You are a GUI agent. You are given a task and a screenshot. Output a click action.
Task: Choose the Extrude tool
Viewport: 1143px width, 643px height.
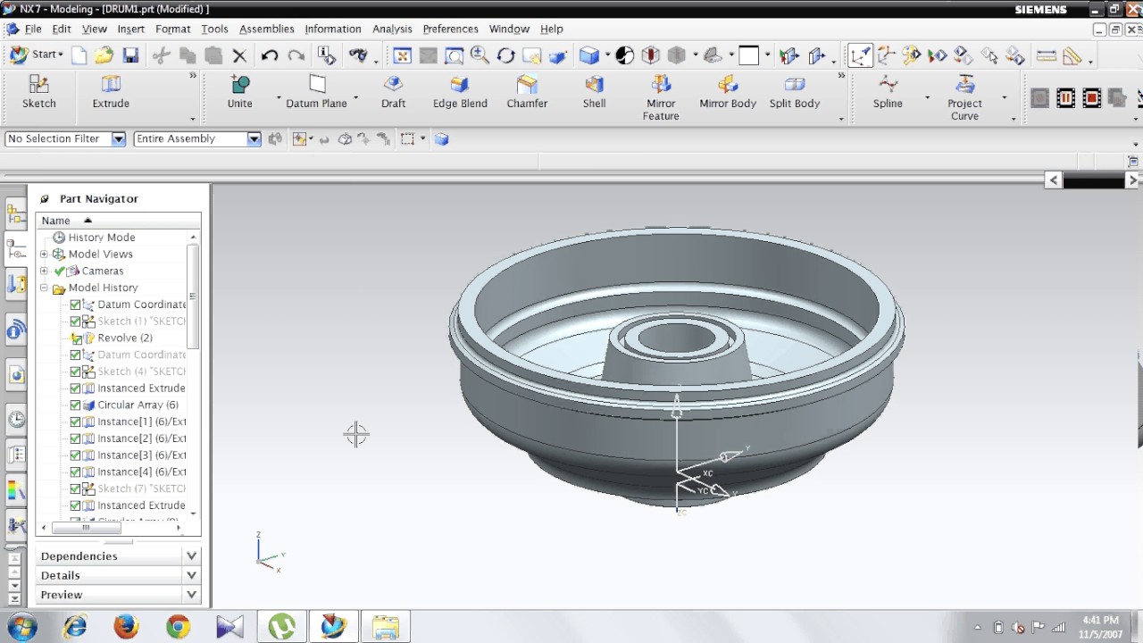coord(111,92)
